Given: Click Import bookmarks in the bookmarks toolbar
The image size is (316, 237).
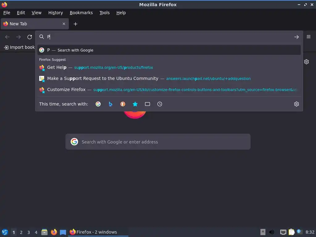Looking at the screenshot, I should click(19, 47).
